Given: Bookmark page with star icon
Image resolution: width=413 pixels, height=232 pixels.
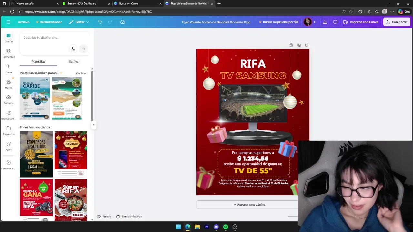Looking at the screenshot, I should coord(351,12).
